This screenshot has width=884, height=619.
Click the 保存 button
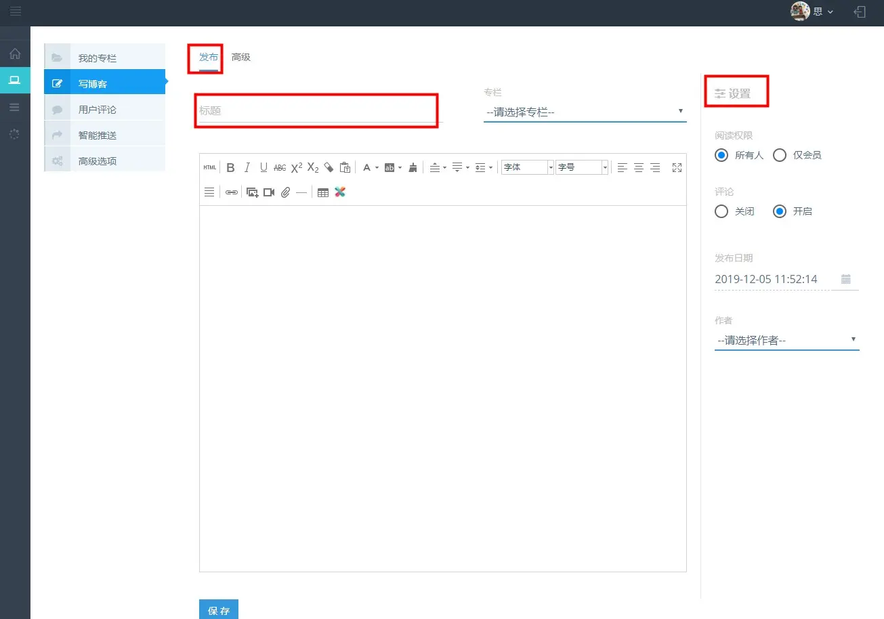click(x=219, y=610)
